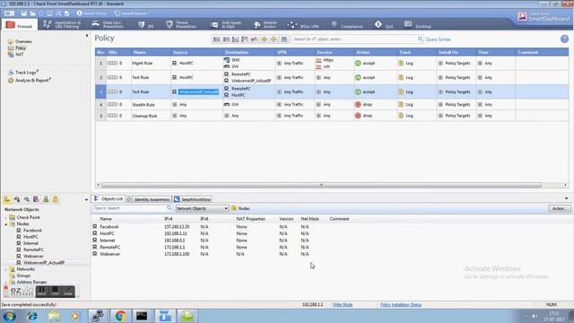Switch to the Identity Awareness tab

(x=149, y=199)
